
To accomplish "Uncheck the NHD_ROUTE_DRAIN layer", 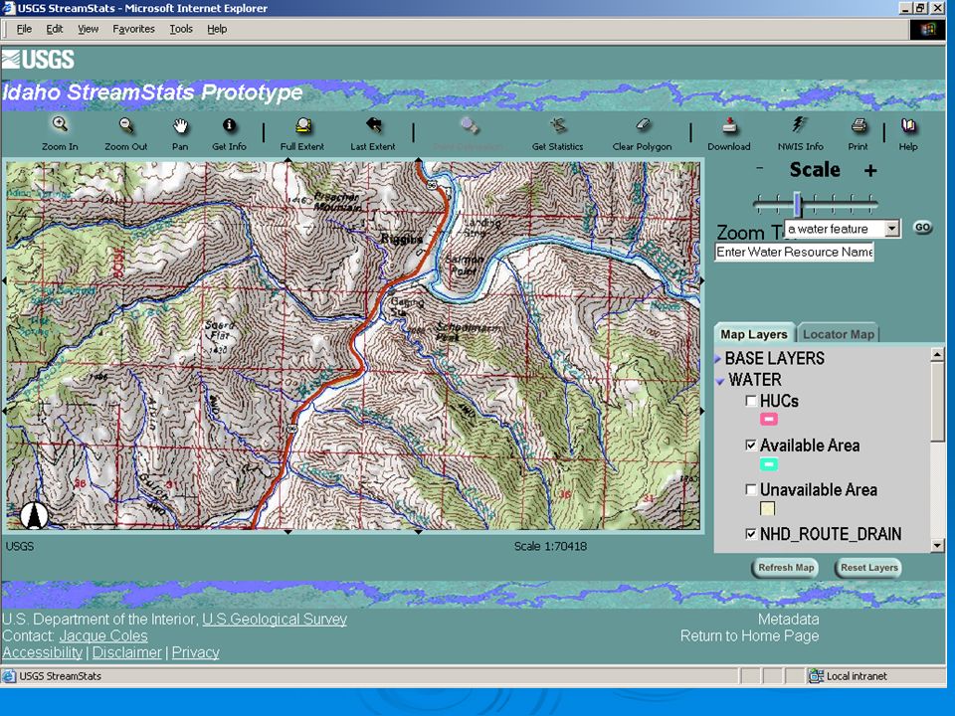I will [x=751, y=534].
